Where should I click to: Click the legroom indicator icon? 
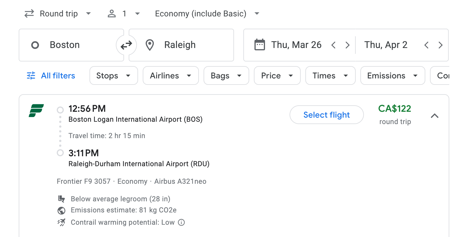click(61, 199)
